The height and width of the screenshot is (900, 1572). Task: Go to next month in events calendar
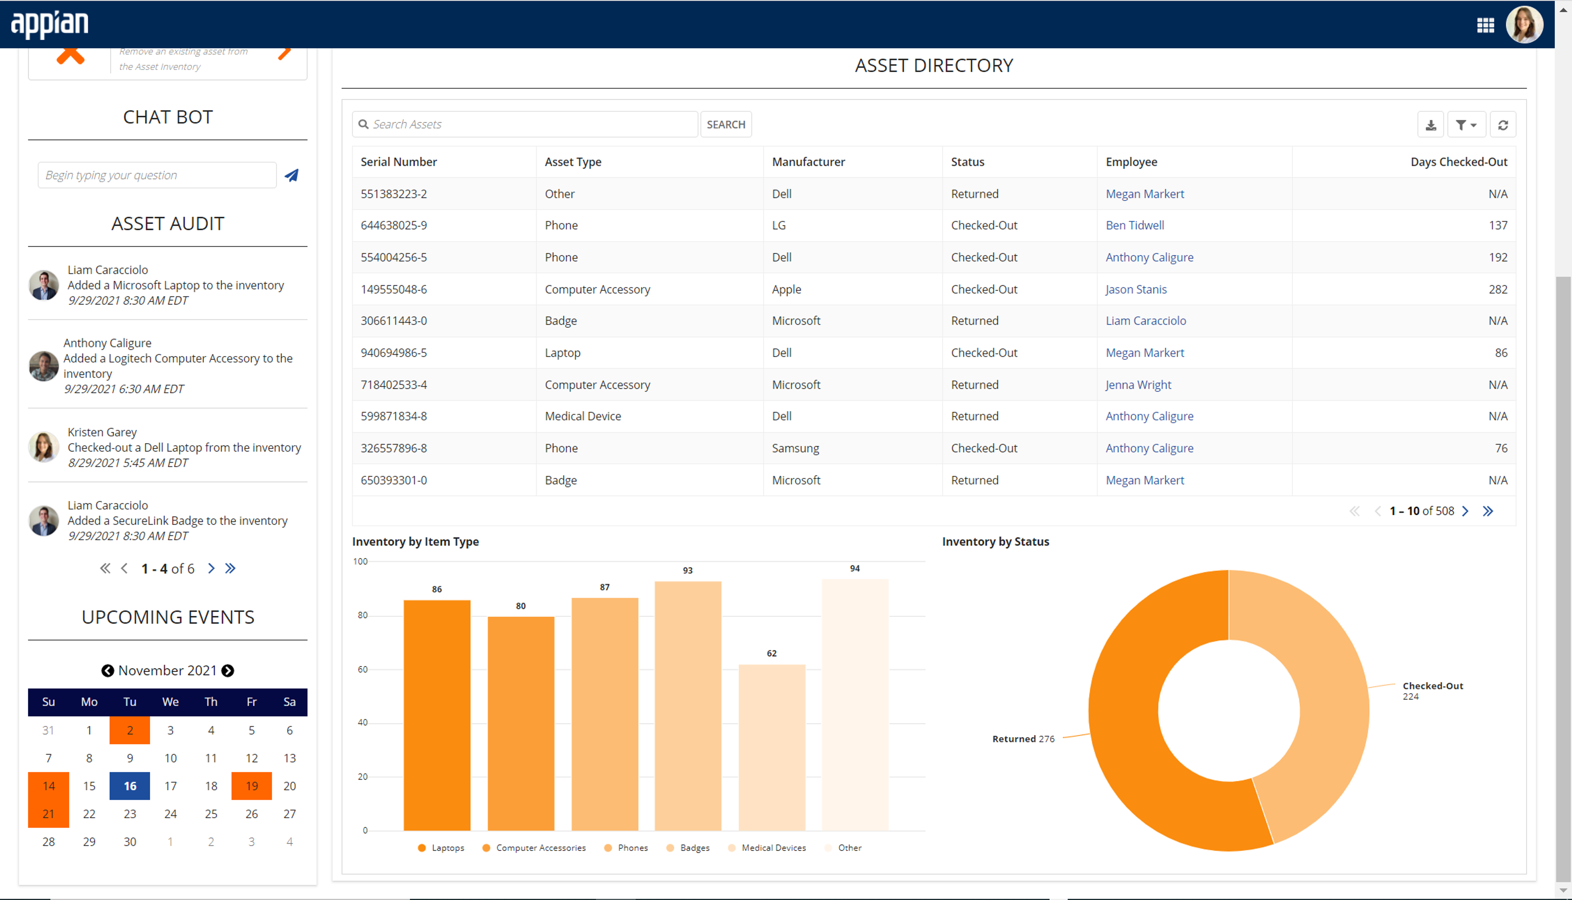tap(228, 671)
